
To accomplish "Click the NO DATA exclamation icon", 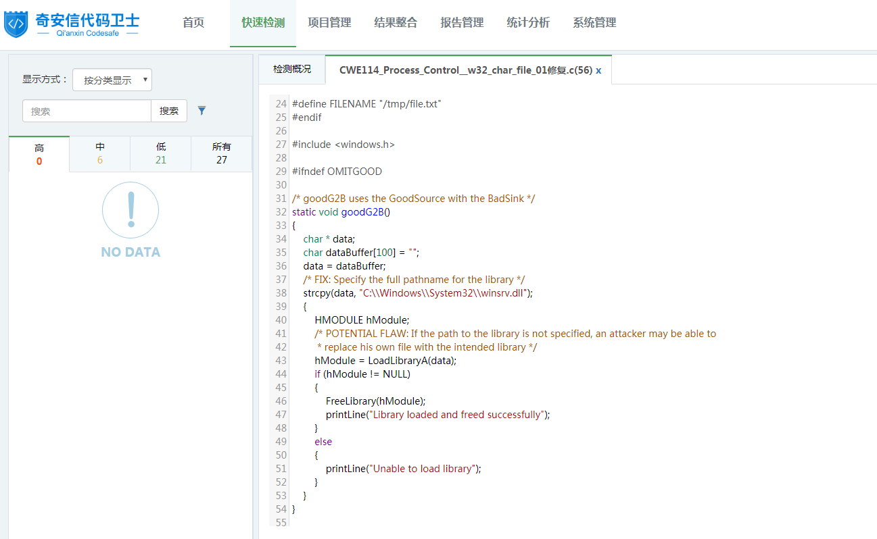I will [131, 210].
